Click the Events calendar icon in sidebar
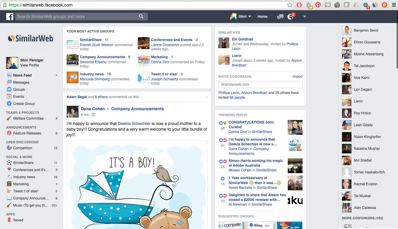Screen dimensions: 398x229 9,96
